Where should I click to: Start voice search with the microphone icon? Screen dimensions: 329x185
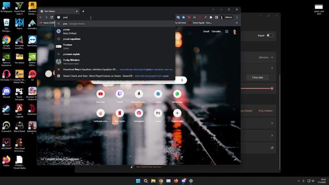182,80
